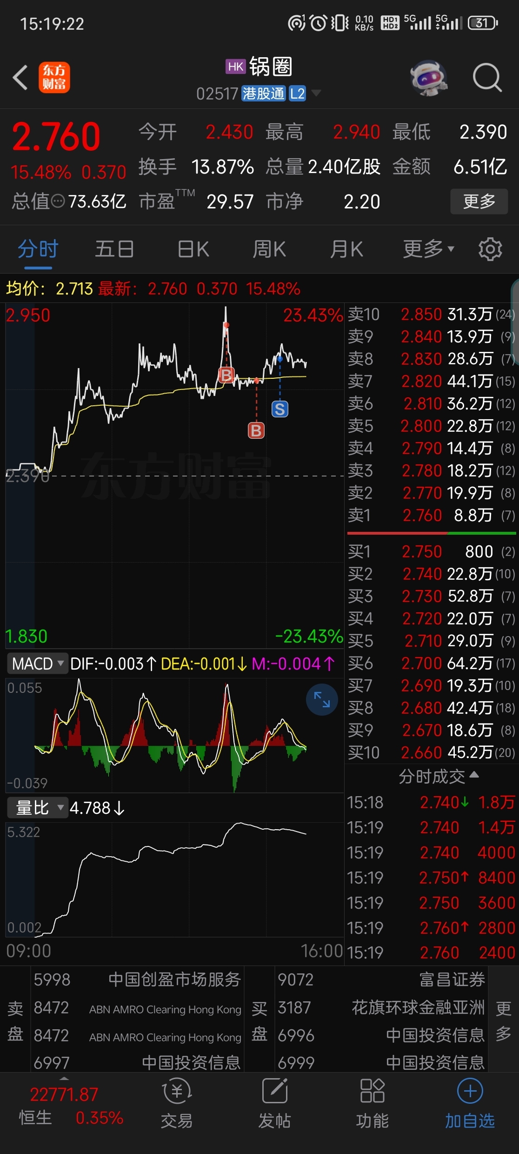This screenshot has height=1154, width=519.
Task: Tap the 均价 2.713 label
Action: 49,288
